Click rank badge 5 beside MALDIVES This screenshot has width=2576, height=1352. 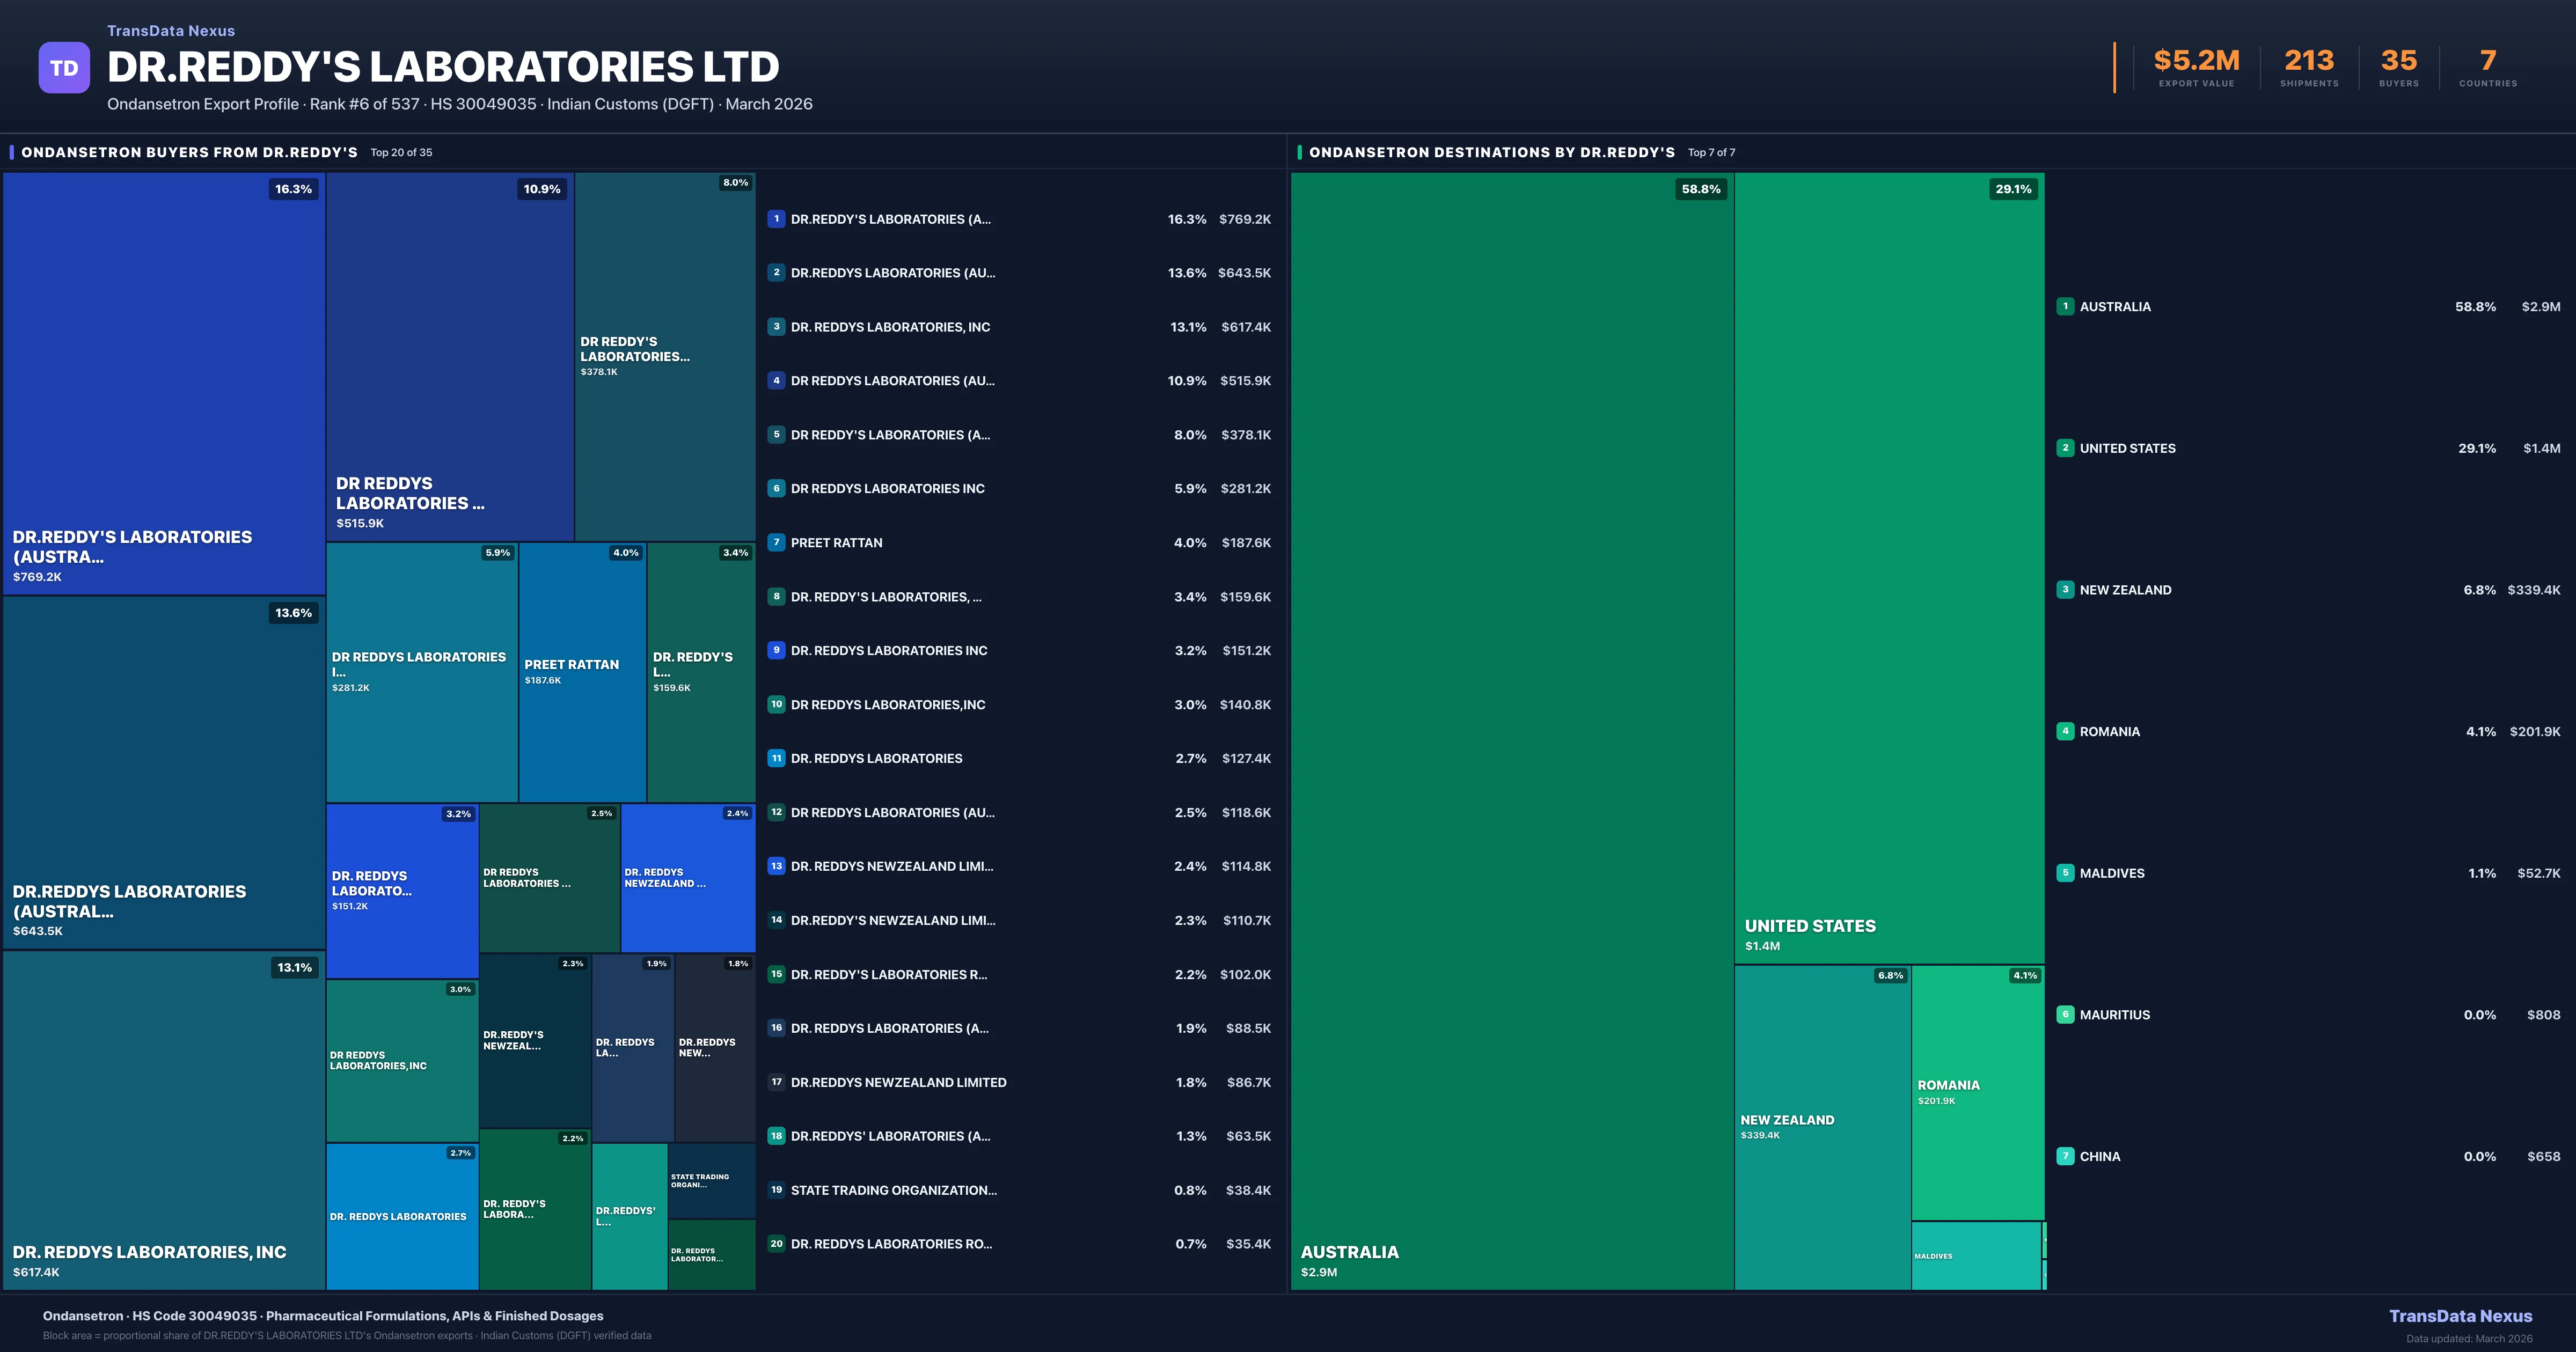(2065, 873)
